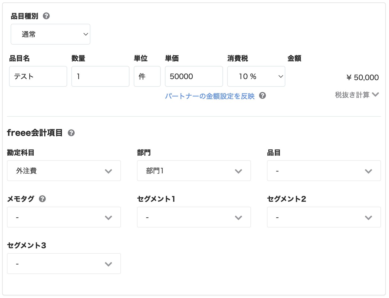The image size is (389, 298).
Task: Open the 品目種別 dropdown showing 通常
Action: (50, 34)
